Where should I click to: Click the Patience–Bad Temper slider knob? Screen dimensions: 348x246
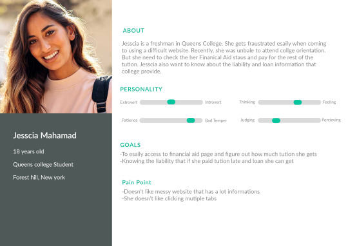click(191, 120)
